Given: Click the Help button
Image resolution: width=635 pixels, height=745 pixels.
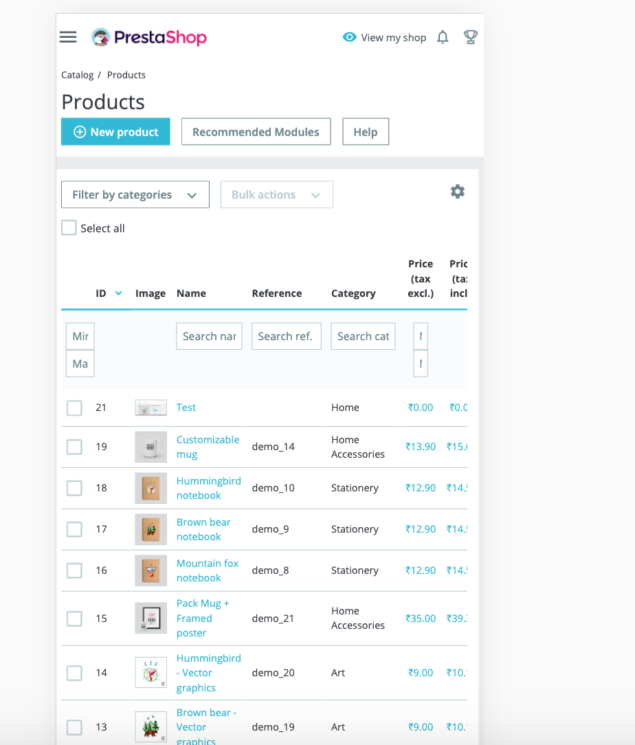Looking at the screenshot, I should [x=365, y=132].
